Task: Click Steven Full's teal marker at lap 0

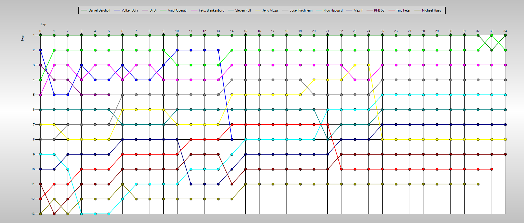Action: [40, 110]
